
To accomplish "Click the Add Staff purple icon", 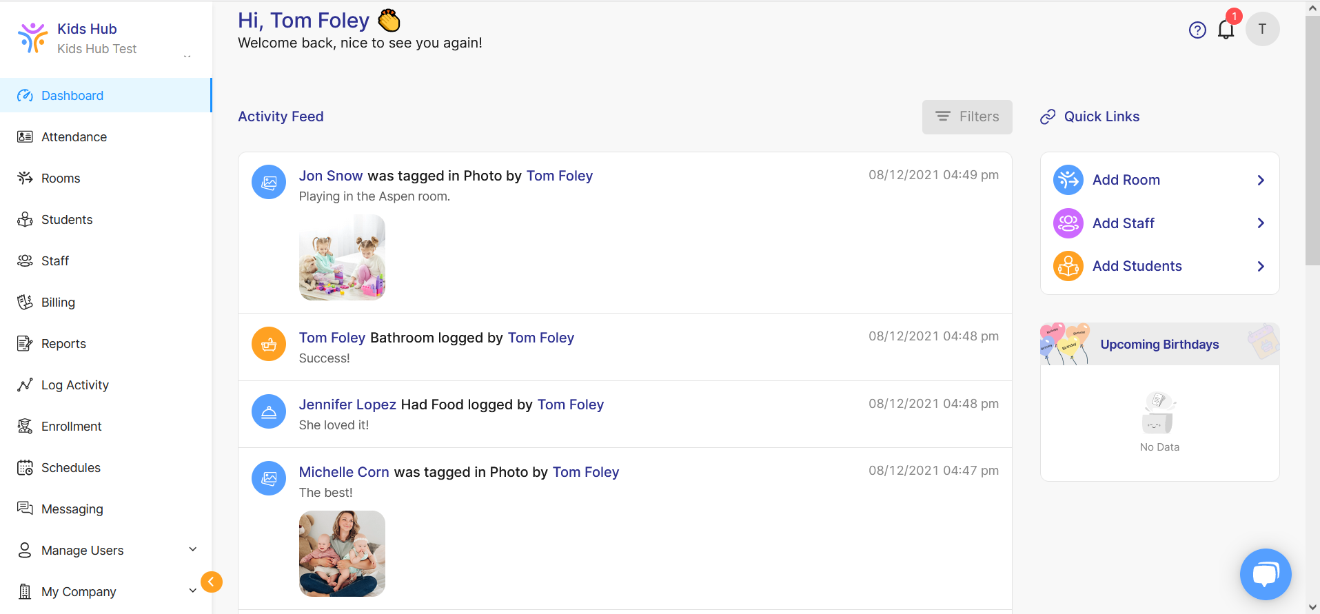I will pyautogui.click(x=1068, y=223).
